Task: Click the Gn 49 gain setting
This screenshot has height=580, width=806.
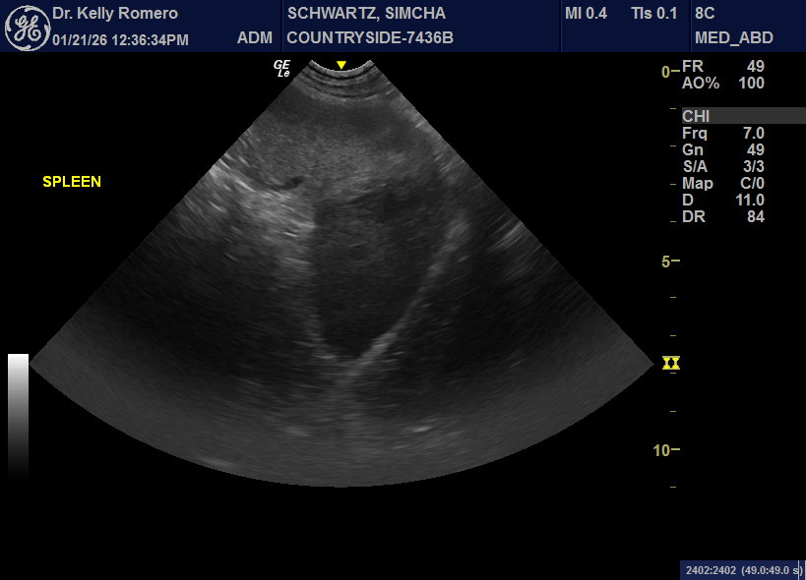Action: (722, 149)
